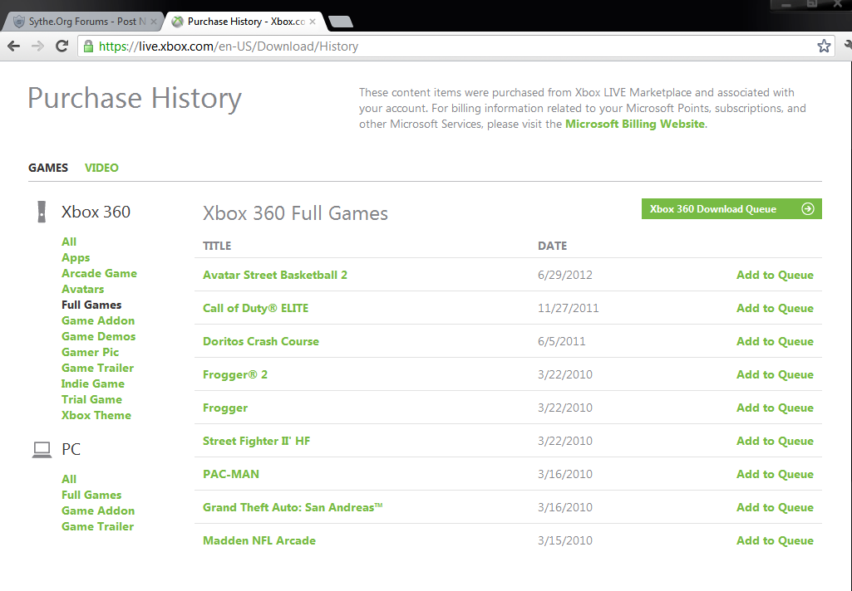The width and height of the screenshot is (852, 591).
Task: Open PC Game Addon category
Action: pos(98,510)
